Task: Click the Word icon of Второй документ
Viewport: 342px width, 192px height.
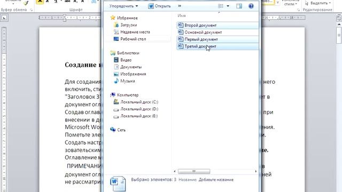Action: [180, 25]
